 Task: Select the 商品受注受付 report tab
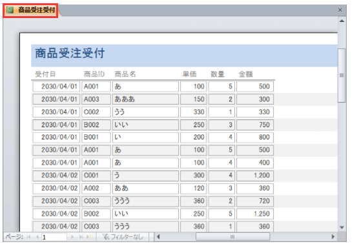tap(31, 10)
